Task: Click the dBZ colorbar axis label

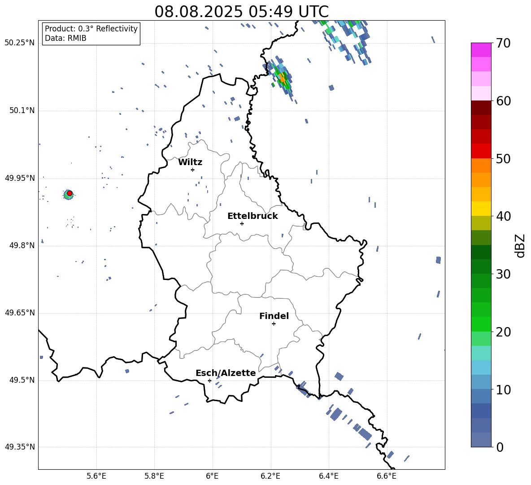Action: tap(520, 245)
